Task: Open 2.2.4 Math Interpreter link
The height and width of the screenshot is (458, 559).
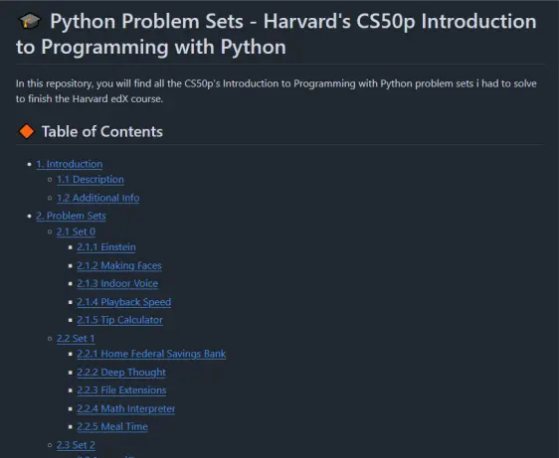Action: (x=126, y=408)
